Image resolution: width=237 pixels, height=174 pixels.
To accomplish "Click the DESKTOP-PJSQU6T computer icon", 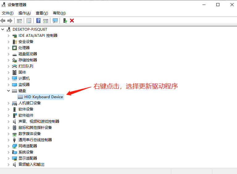I will pos(8,29).
